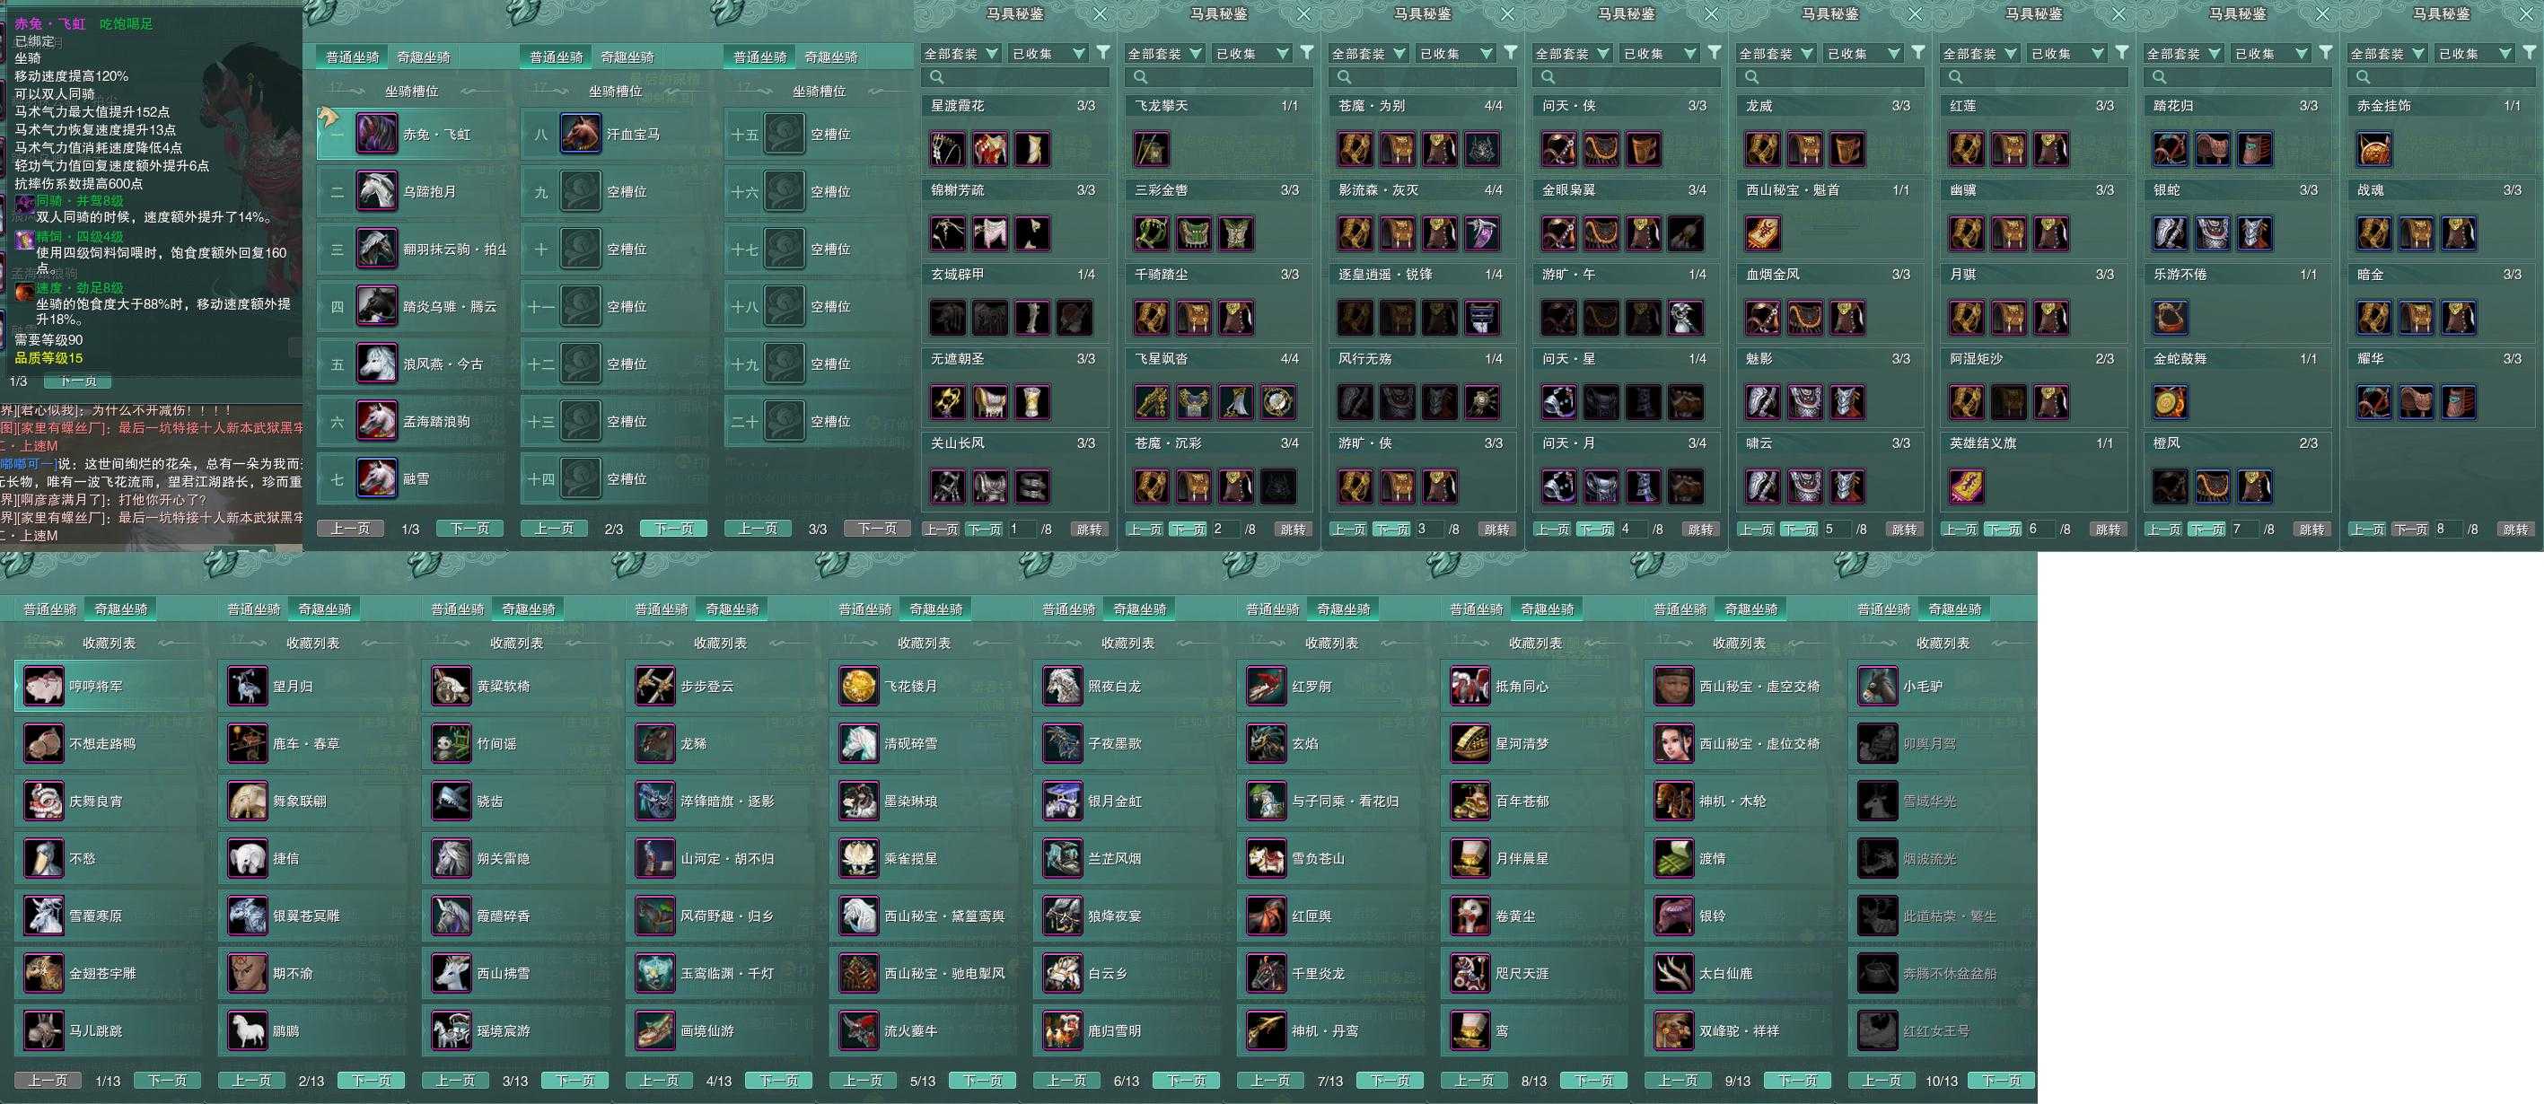Viewport: 2544px width, 1104px height.
Task: Switch to 奇趣坐骑 tab in mount panel 1/3
Action: pos(424,57)
